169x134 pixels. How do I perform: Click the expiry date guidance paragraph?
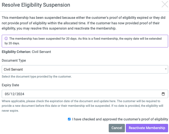coord(82,106)
